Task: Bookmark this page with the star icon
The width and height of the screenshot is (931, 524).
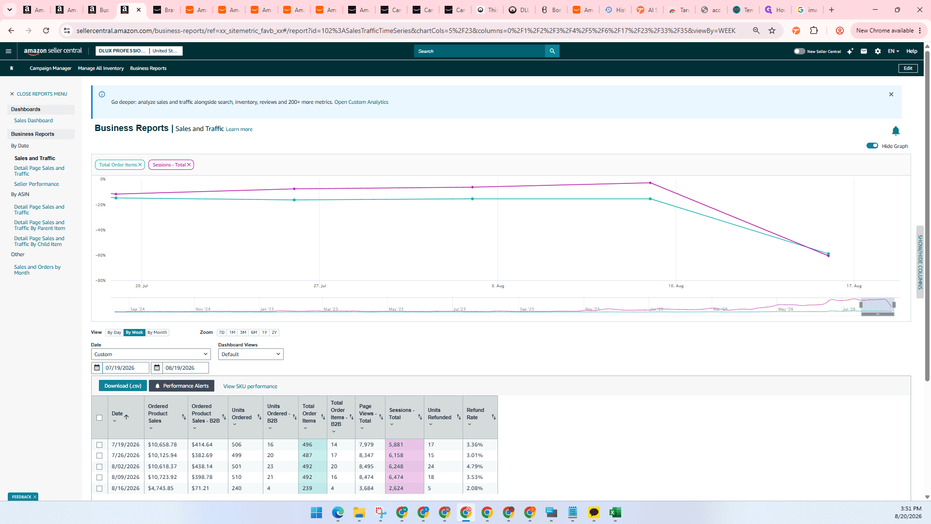Action: pos(772,31)
